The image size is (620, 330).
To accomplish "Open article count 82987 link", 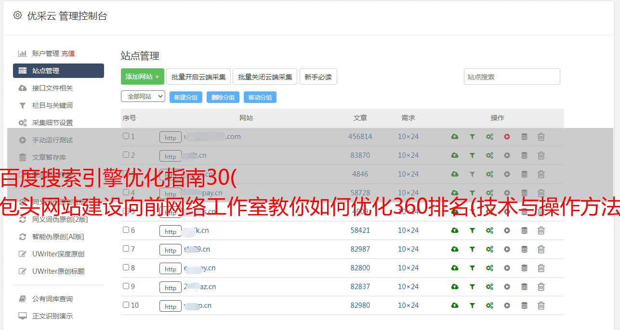I will (360, 249).
